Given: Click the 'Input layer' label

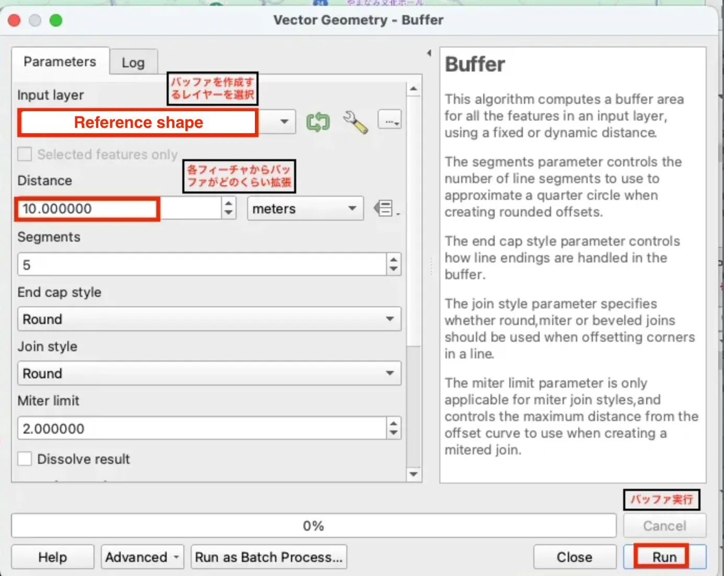Looking at the screenshot, I should pos(51,95).
